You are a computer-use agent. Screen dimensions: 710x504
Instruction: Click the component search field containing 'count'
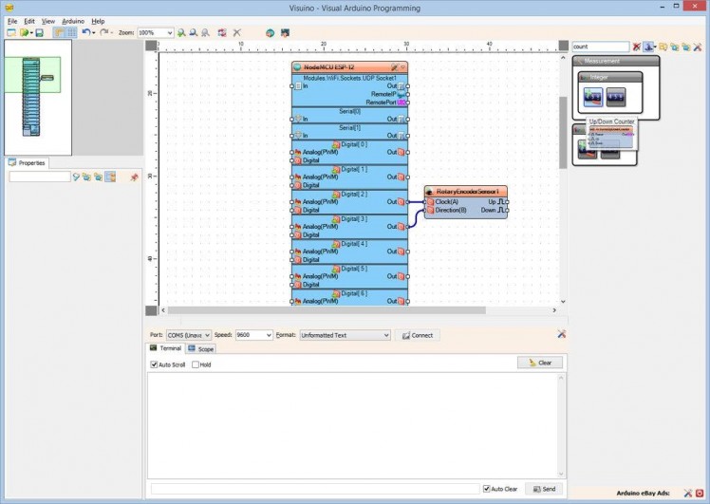pos(600,47)
